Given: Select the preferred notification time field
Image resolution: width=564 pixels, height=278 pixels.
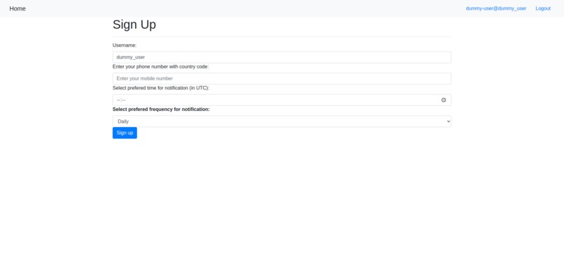Looking at the screenshot, I should pos(281,100).
